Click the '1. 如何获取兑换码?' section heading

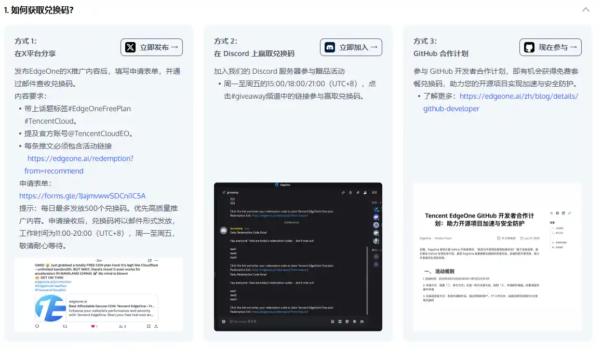(x=38, y=10)
